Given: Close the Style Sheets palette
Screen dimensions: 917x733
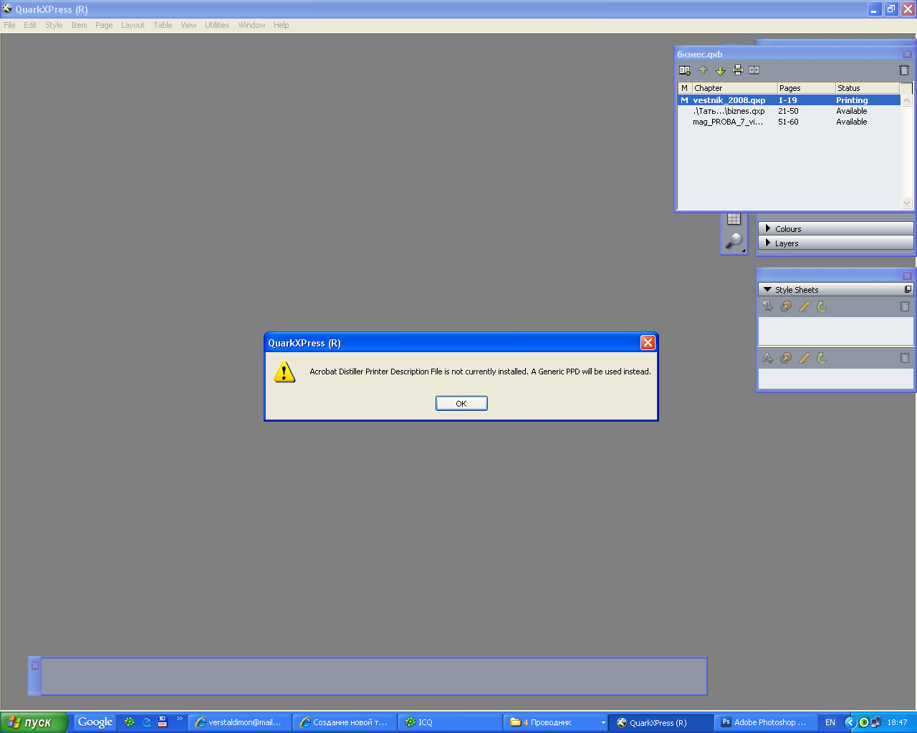Looking at the screenshot, I should click(x=907, y=276).
